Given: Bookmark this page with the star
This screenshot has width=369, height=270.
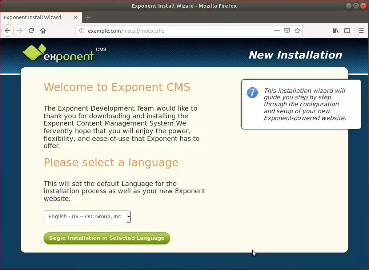Looking at the screenshot, I should pos(297,31).
